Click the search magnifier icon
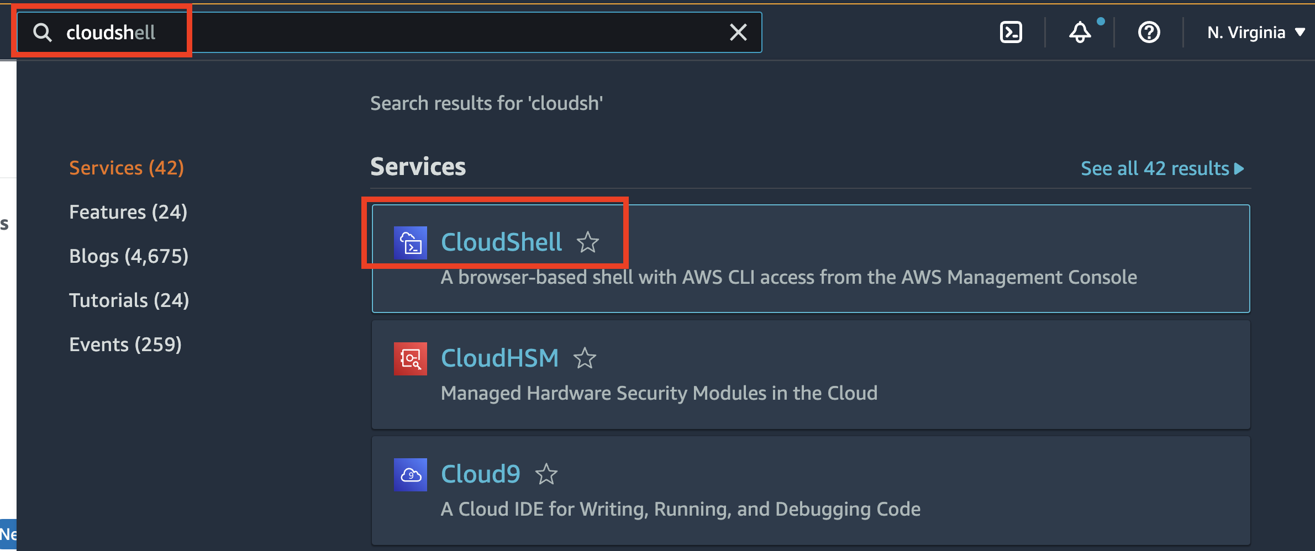The width and height of the screenshot is (1315, 551). click(x=43, y=33)
